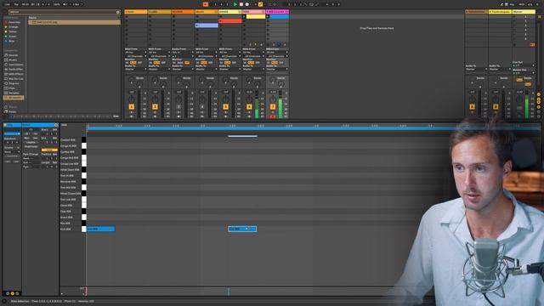
Task: Select the second Kick 808 note
Action: [242, 229]
